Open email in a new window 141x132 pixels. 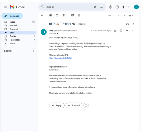pos(133,24)
